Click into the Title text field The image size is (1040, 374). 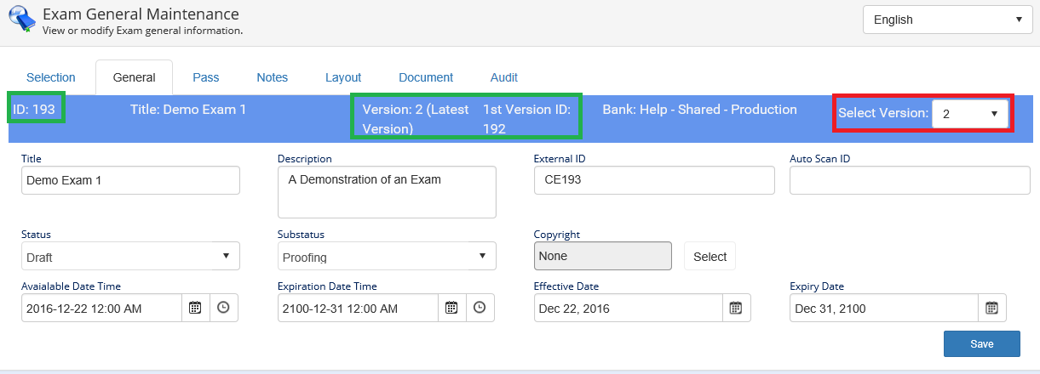tap(130, 180)
